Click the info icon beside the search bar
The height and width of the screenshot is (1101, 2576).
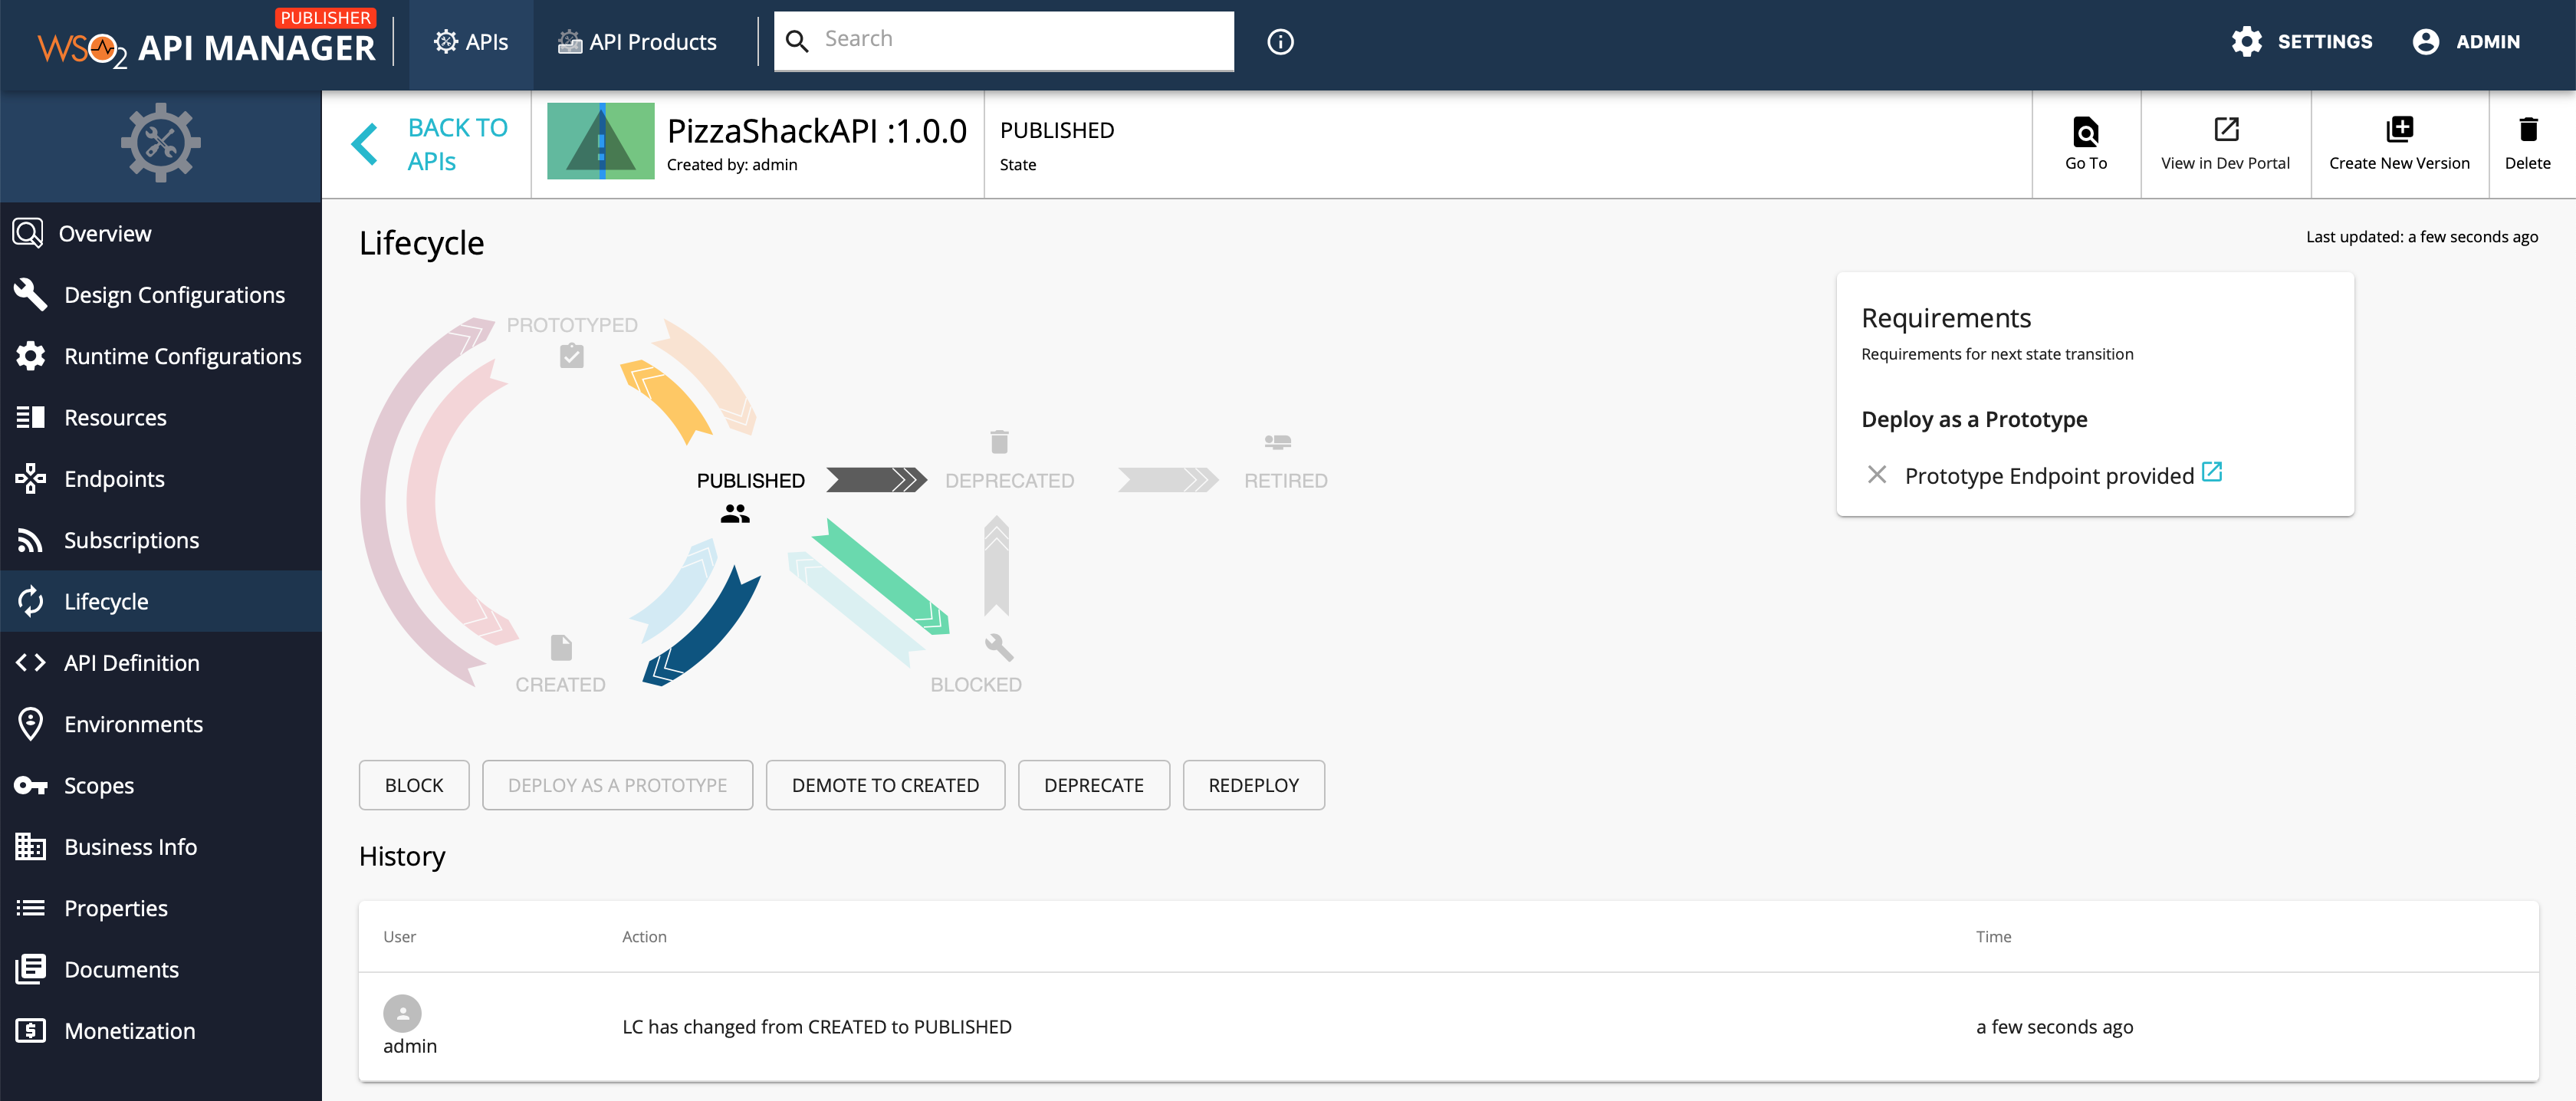(1280, 41)
